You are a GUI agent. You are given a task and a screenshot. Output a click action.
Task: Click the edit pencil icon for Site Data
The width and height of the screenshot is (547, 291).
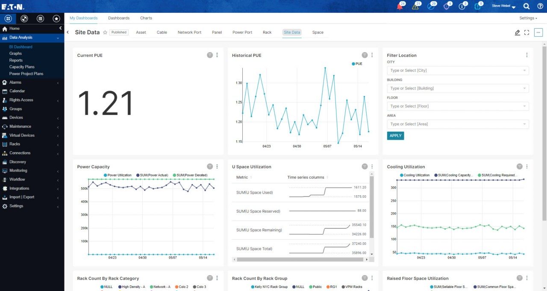click(x=517, y=32)
